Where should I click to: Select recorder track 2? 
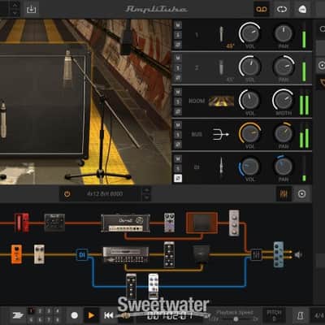coord(40,311)
